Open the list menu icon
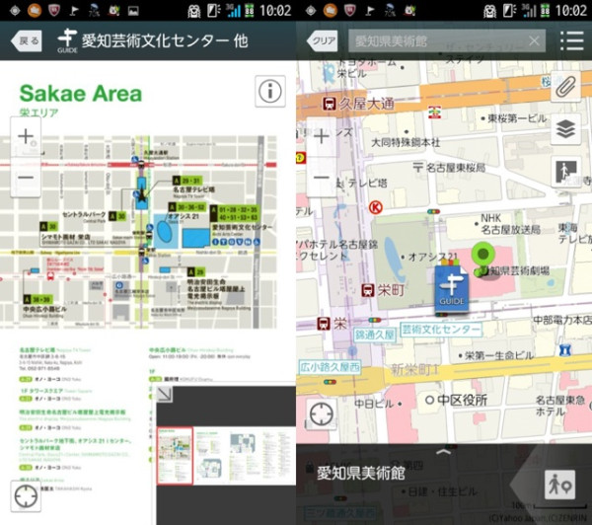Image resolution: width=592 pixels, height=525 pixels. 571,40
